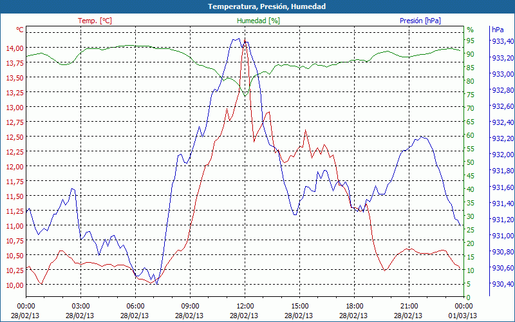The image size is (515, 322).
Task: Click the 01/03/13 date label
Action: [463, 316]
